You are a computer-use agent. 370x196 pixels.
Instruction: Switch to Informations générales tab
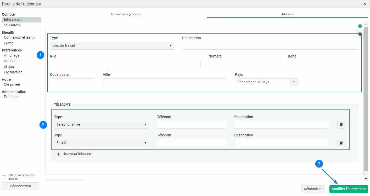[x=126, y=14]
